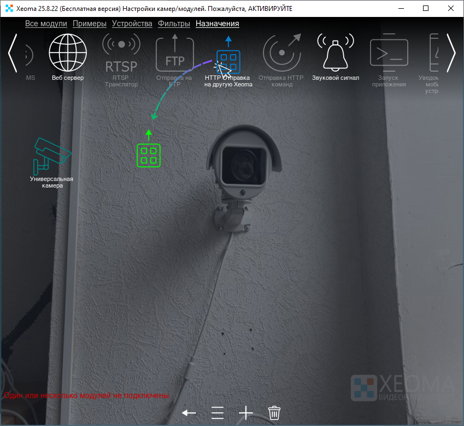Select the Отправка HTTP команд module
The height and width of the screenshot is (426, 464).
tap(281, 54)
